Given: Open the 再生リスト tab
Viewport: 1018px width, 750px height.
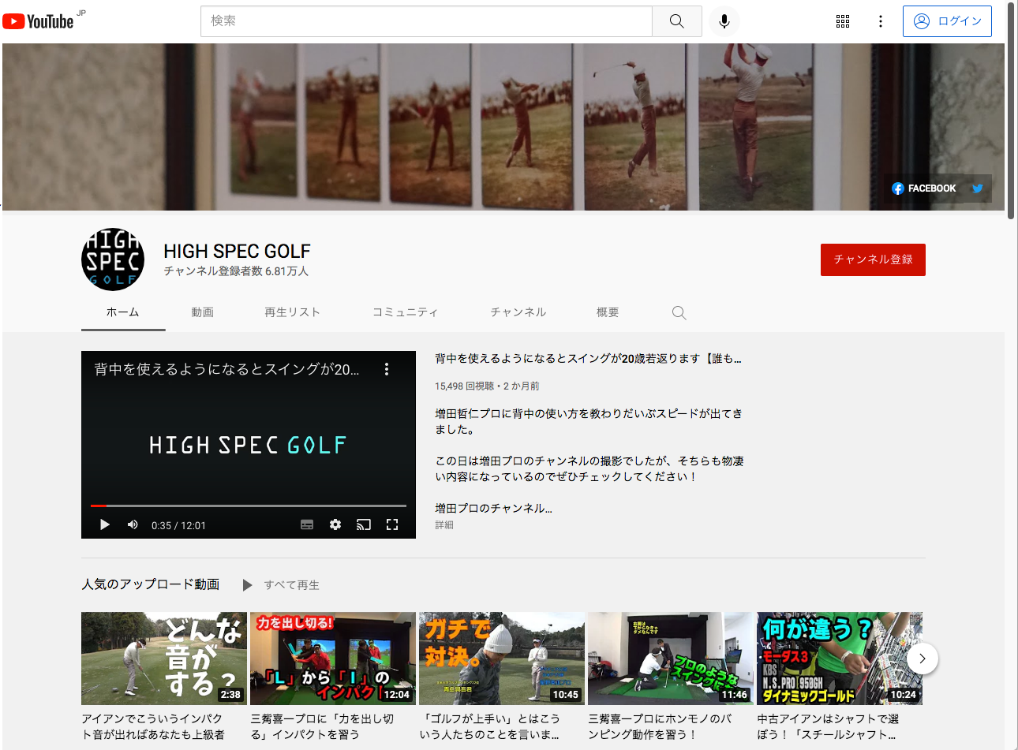Looking at the screenshot, I should [292, 312].
